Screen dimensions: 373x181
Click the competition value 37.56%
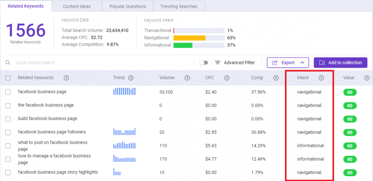258,92
